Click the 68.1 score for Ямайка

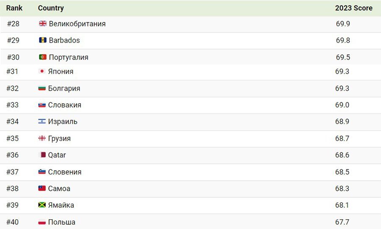click(342, 205)
